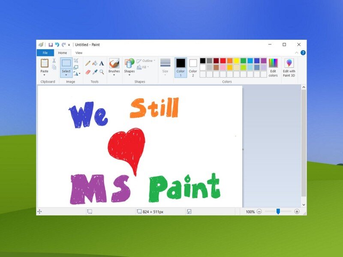Switch to the View tab

(x=78, y=52)
